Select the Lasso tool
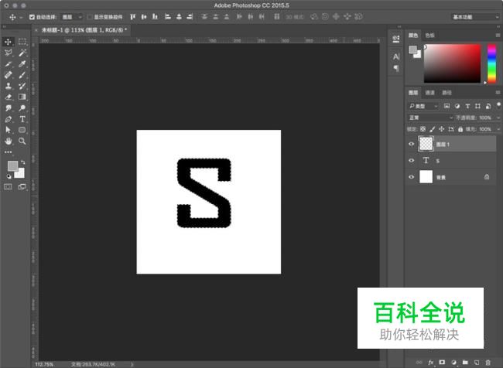Screen dimensions: 503x368 9,53
